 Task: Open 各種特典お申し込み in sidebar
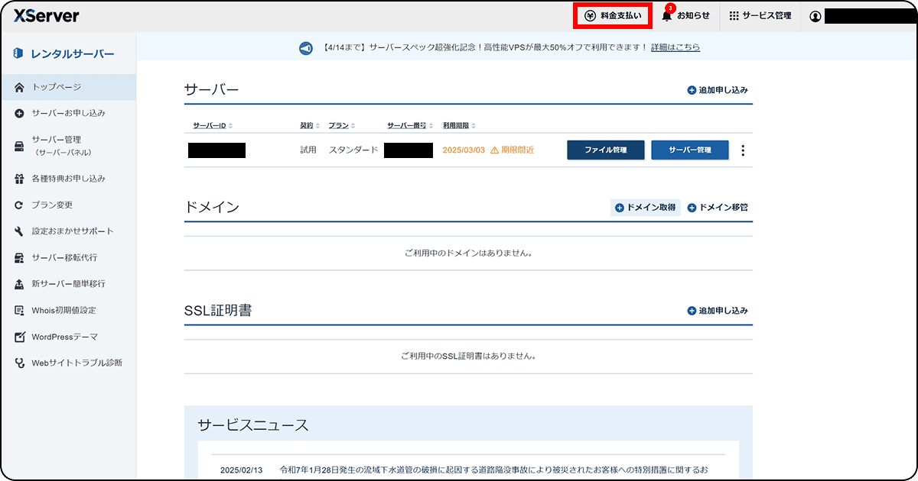(x=68, y=179)
